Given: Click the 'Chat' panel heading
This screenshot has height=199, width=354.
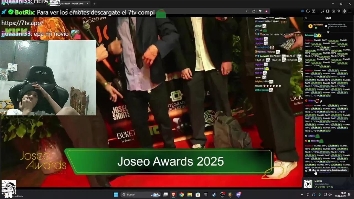Looking at the screenshot, I should 328,18.
